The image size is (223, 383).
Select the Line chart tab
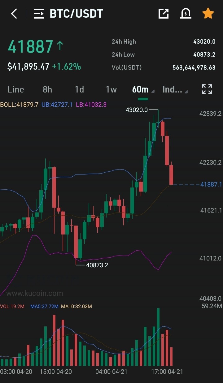pos(16,89)
